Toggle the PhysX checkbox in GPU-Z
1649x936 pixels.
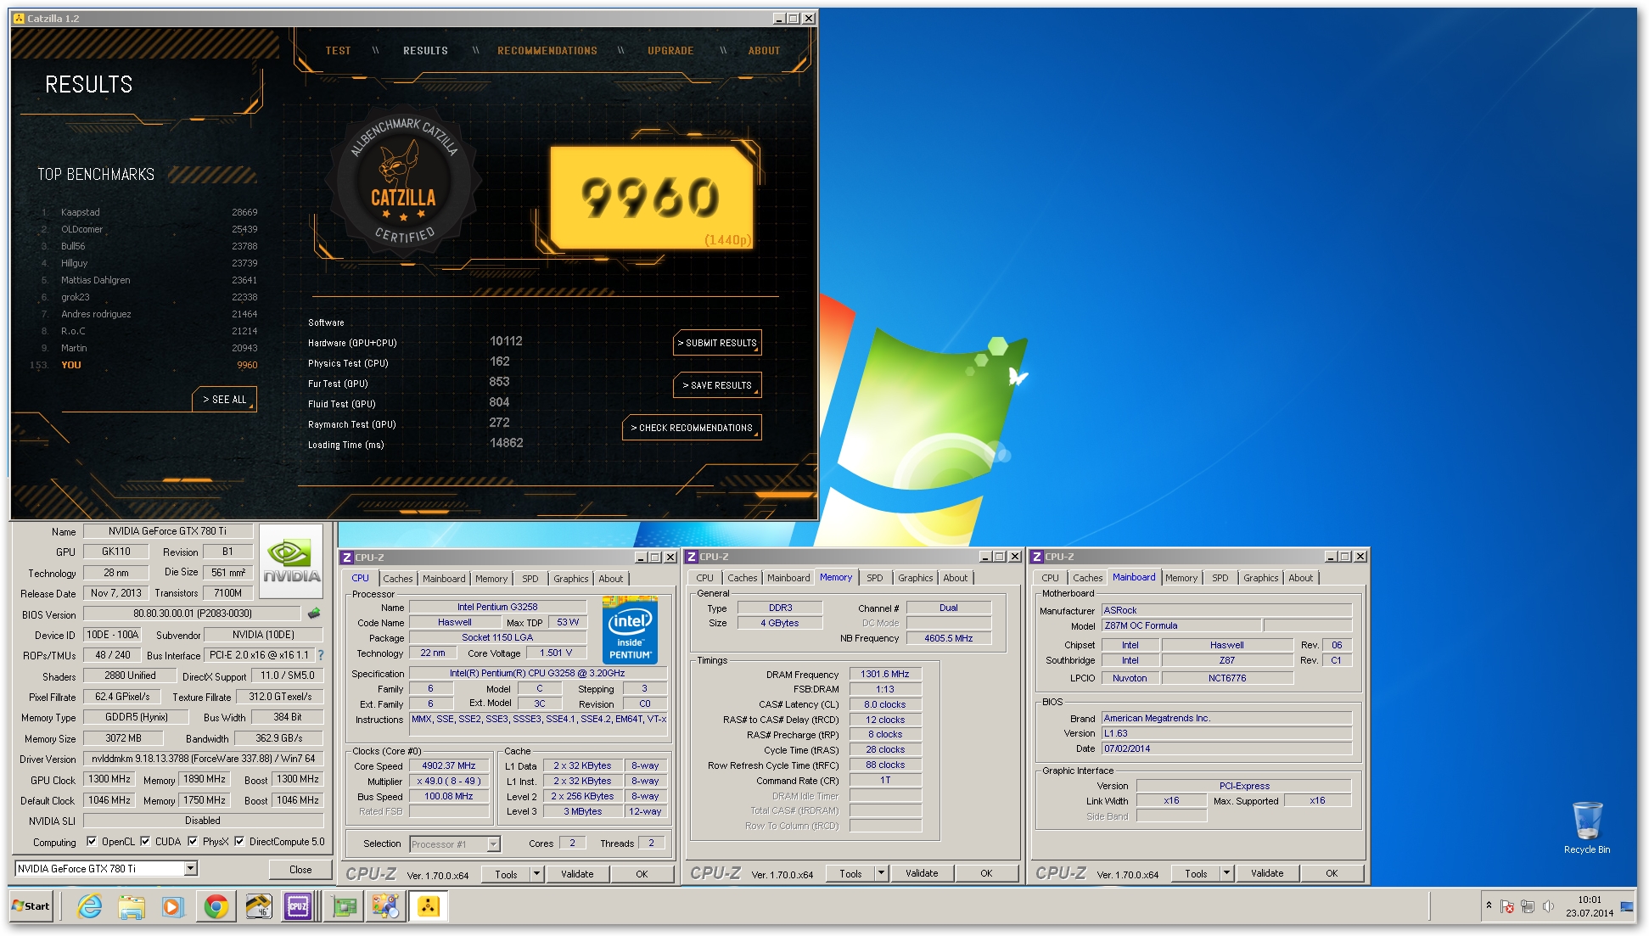(x=193, y=842)
